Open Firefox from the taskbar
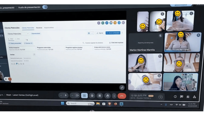The image size is (204, 114). pos(116,104)
